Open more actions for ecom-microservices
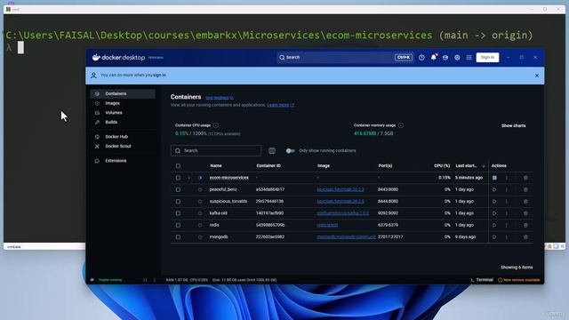569x320 pixels. pyautogui.click(x=507, y=178)
